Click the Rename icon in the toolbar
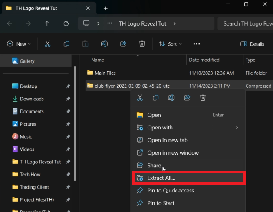 pyautogui.click(x=104, y=44)
